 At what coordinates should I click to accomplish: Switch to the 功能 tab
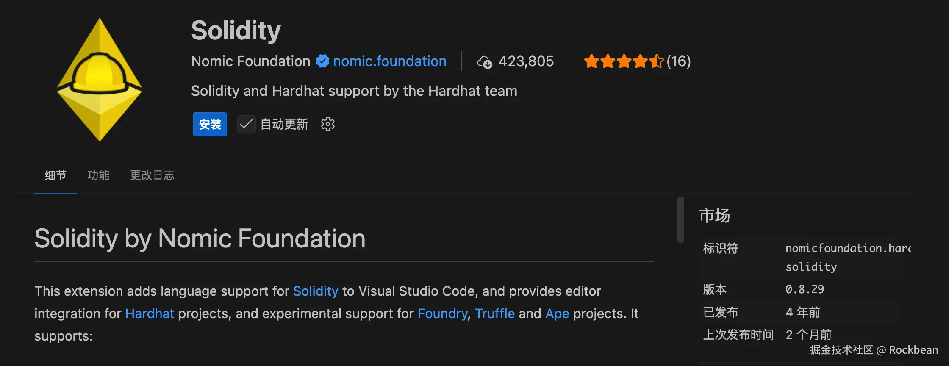[x=98, y=175]
